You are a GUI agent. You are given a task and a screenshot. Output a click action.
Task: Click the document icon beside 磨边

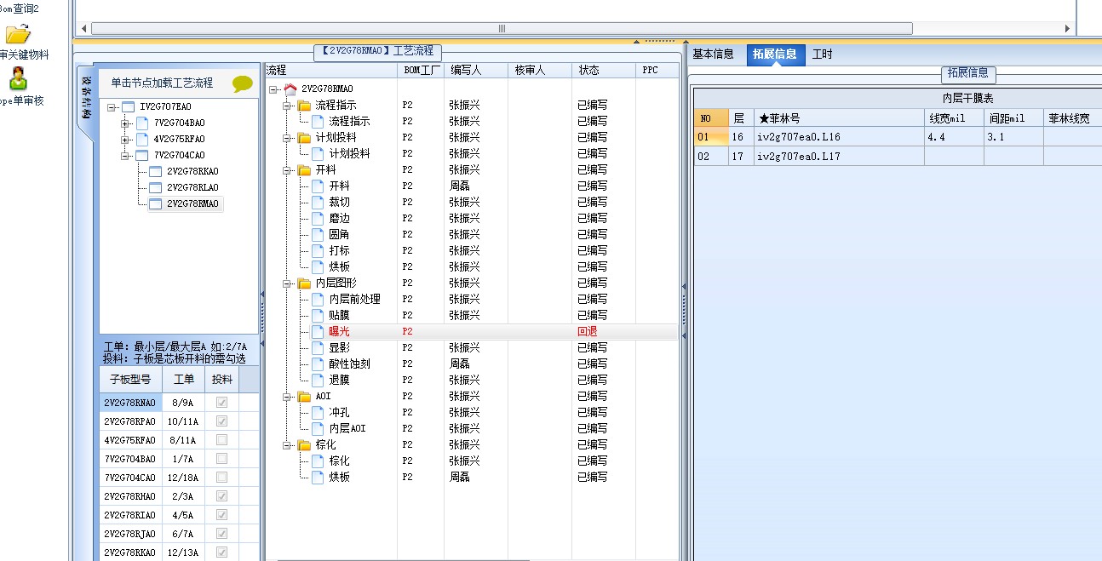[318, 218]
